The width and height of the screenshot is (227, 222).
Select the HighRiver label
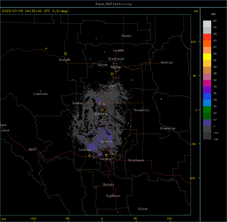pos(113,196)
